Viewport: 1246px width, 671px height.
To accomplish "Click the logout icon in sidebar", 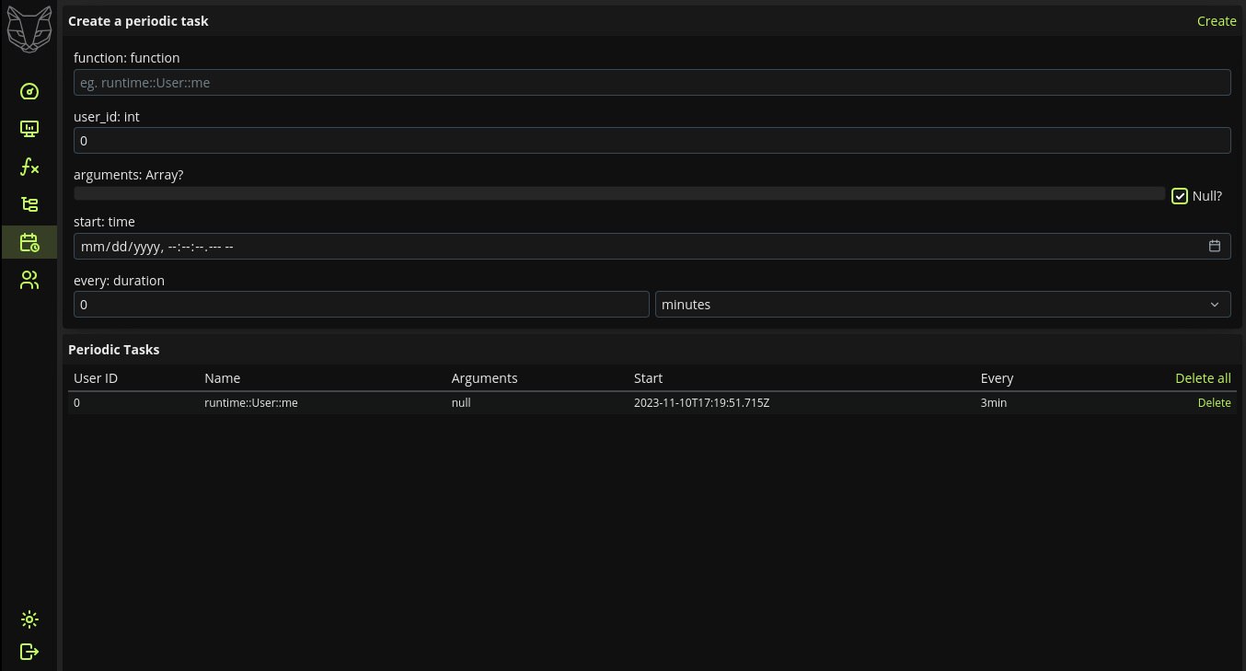I will click(x=29, y=652).
